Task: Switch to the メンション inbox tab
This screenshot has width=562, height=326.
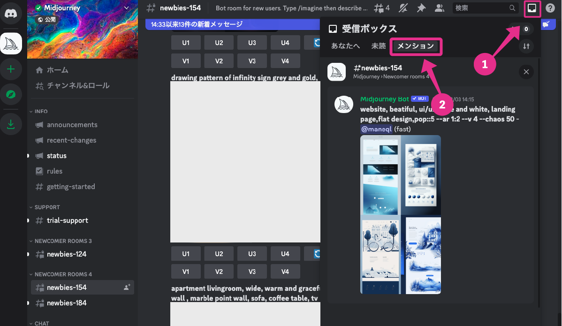Action: pyautogui.click(x=416, y=46)
